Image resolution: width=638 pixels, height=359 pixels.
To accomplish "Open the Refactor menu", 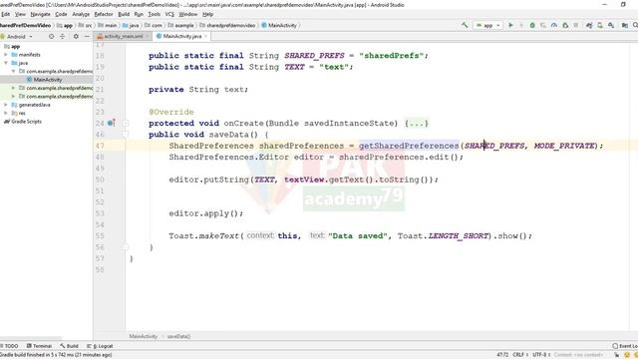I will click(104, 14).
